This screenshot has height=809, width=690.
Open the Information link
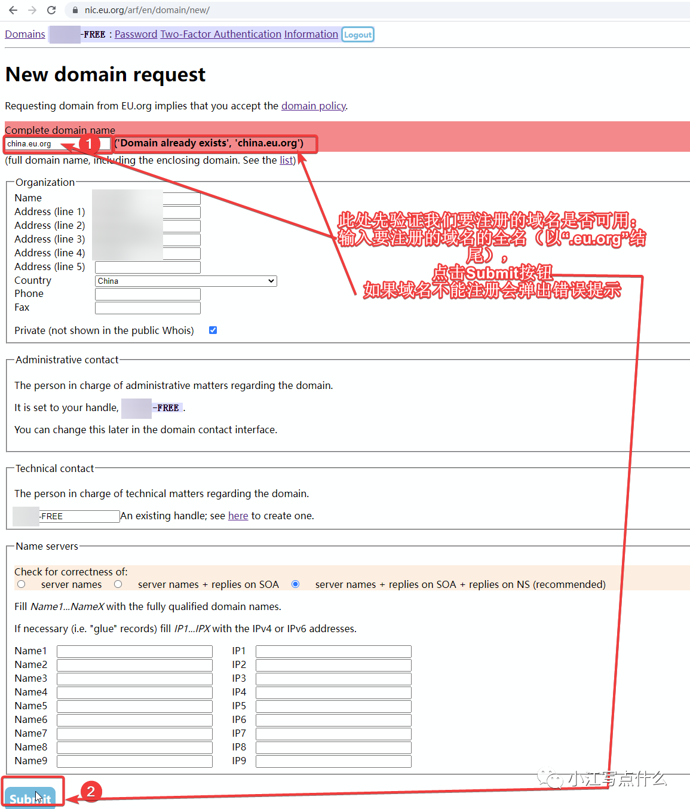coord(311,34)
